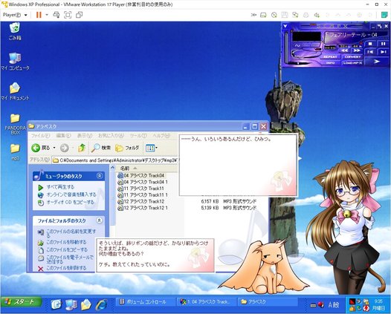
Task: Click このファイルを移動する link
Action: pyautogui.click(x=66, y=242)
